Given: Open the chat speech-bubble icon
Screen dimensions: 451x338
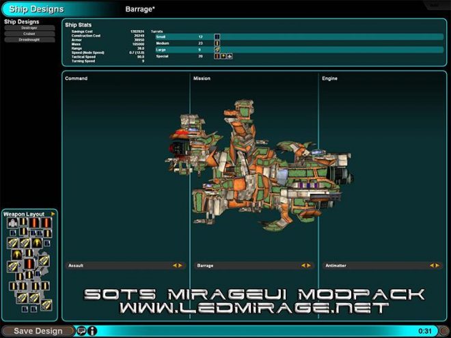Looking at the screenshot, I should 81,330.
